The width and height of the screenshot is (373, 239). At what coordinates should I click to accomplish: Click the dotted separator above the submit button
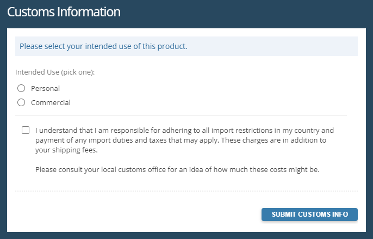tap(186, 191)
